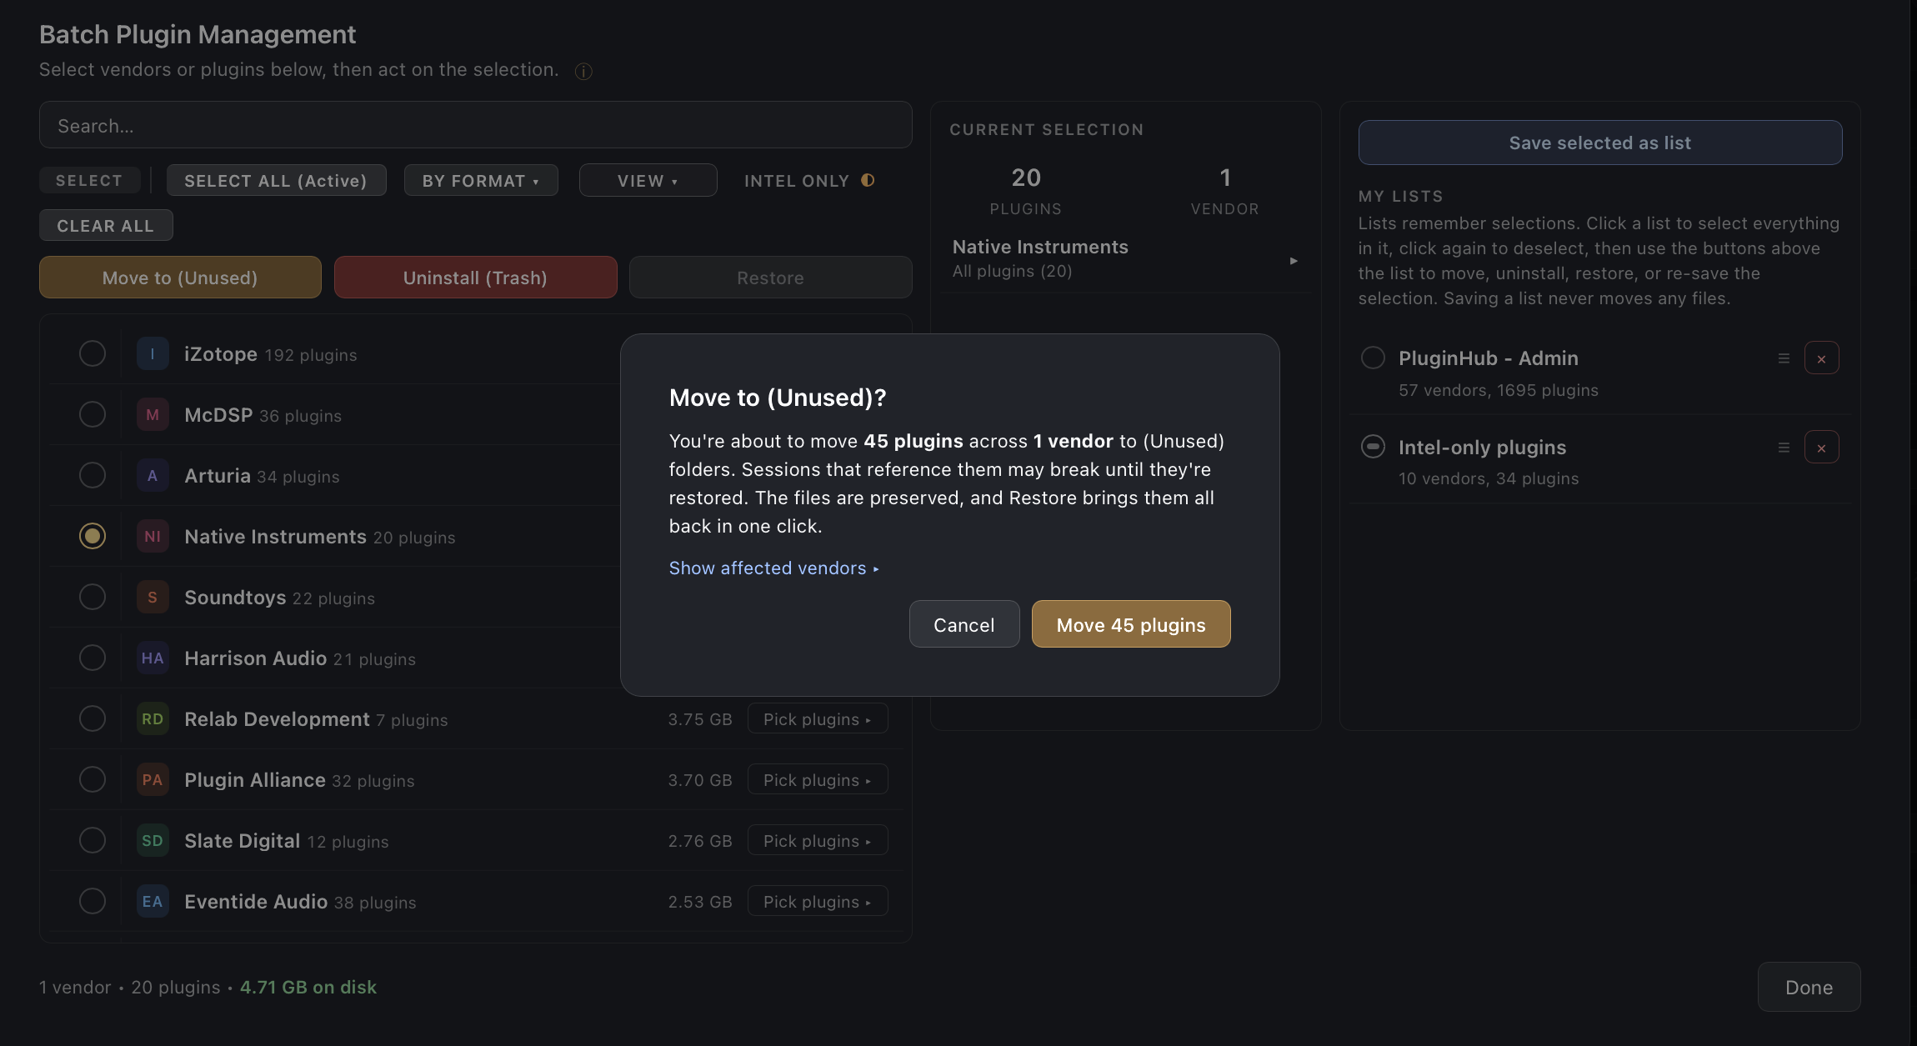
Task: Toggle the Intel Only half-moon indicator
Action: [x=868, y=180]
